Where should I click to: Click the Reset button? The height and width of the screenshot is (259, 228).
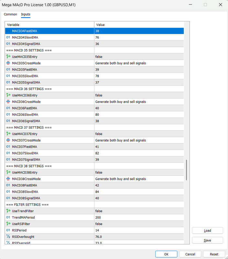click(x=214, y=254)
